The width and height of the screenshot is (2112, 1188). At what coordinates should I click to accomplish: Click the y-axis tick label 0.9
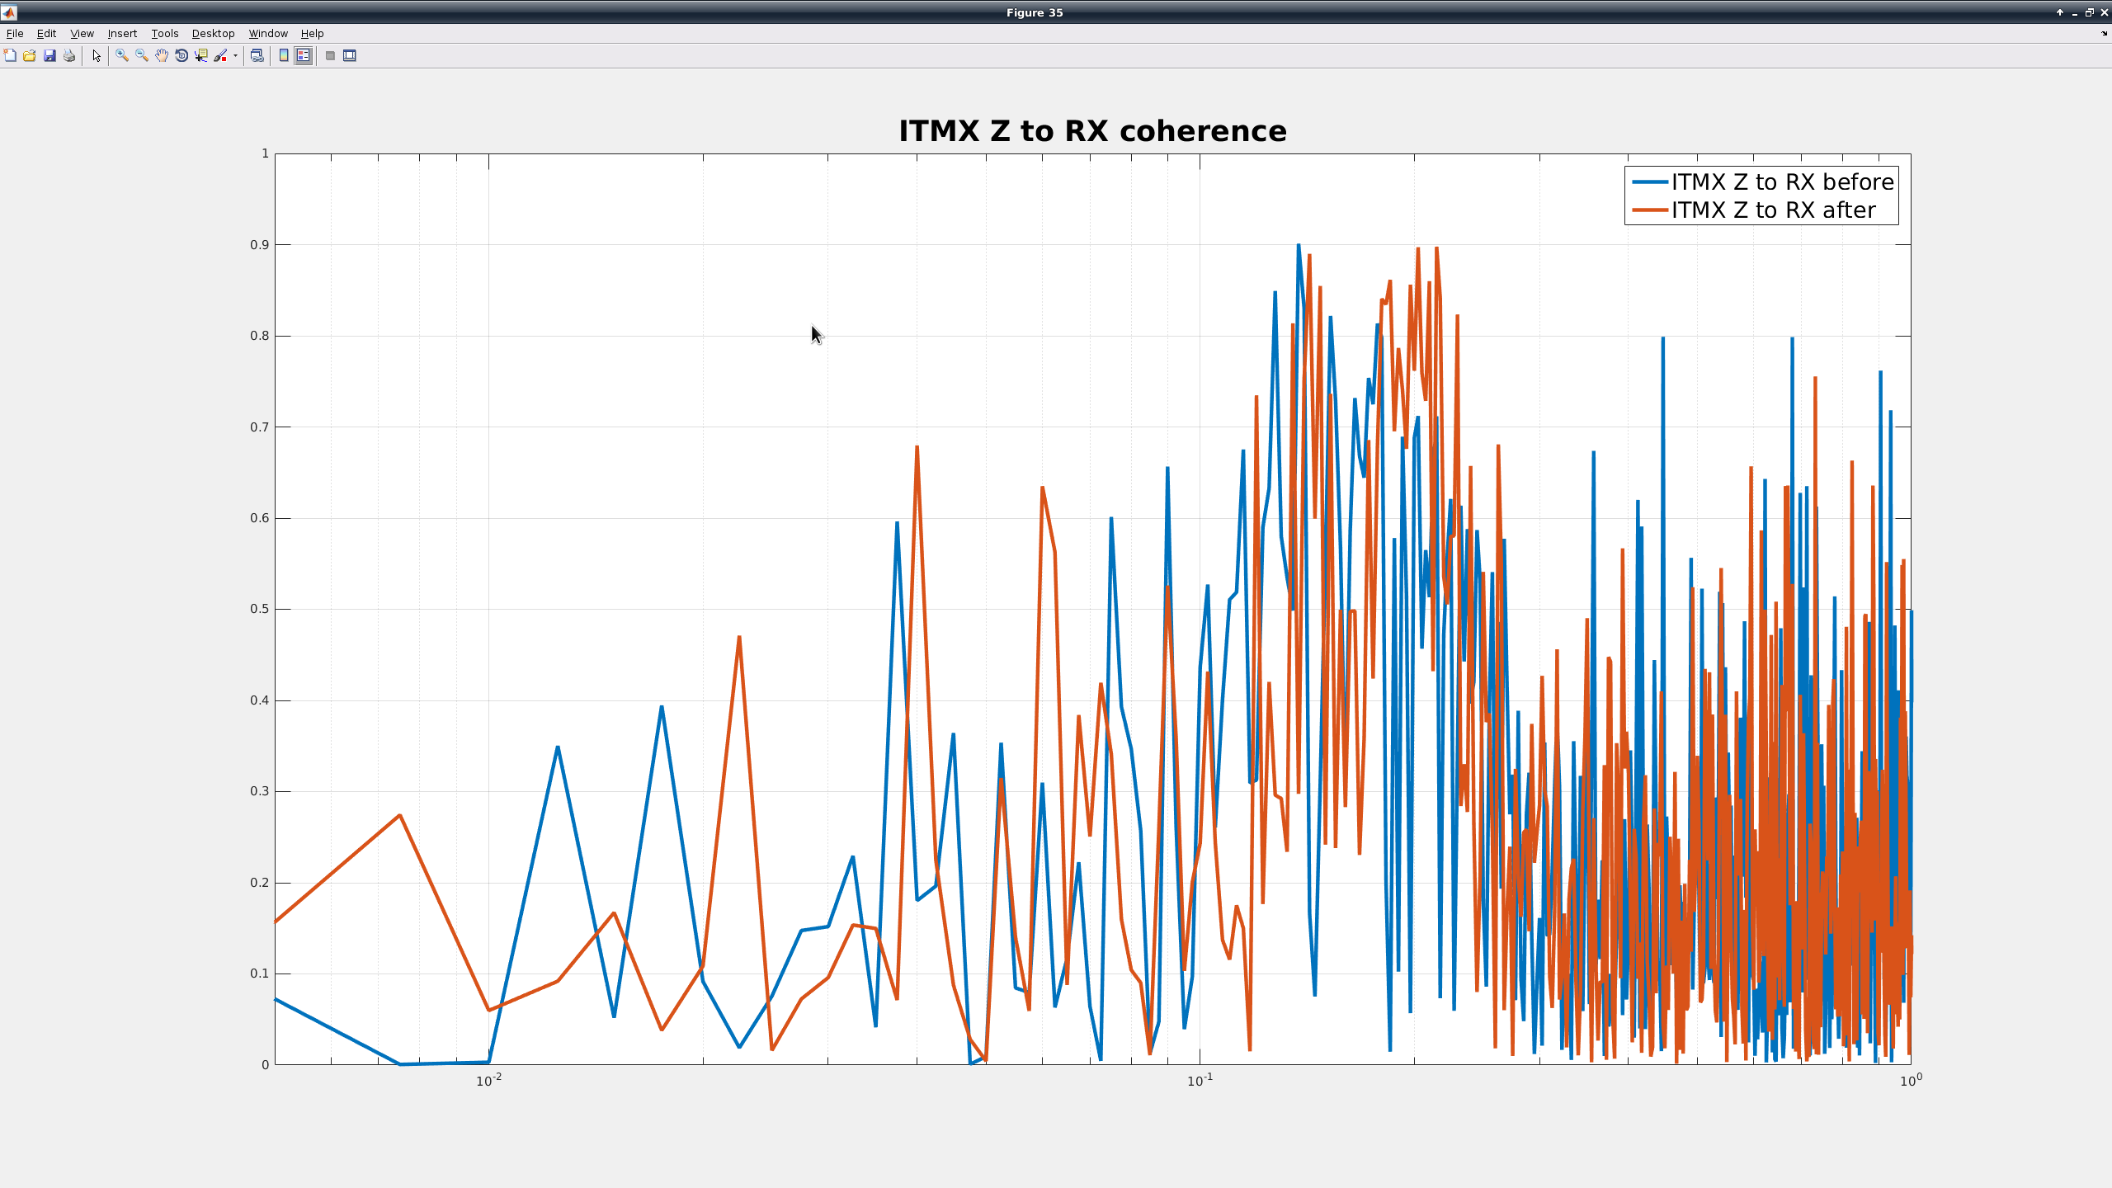click(260, 245)
